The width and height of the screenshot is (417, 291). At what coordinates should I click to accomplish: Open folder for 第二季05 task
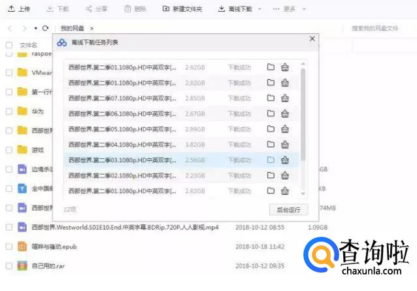click(x=271, y=129)
